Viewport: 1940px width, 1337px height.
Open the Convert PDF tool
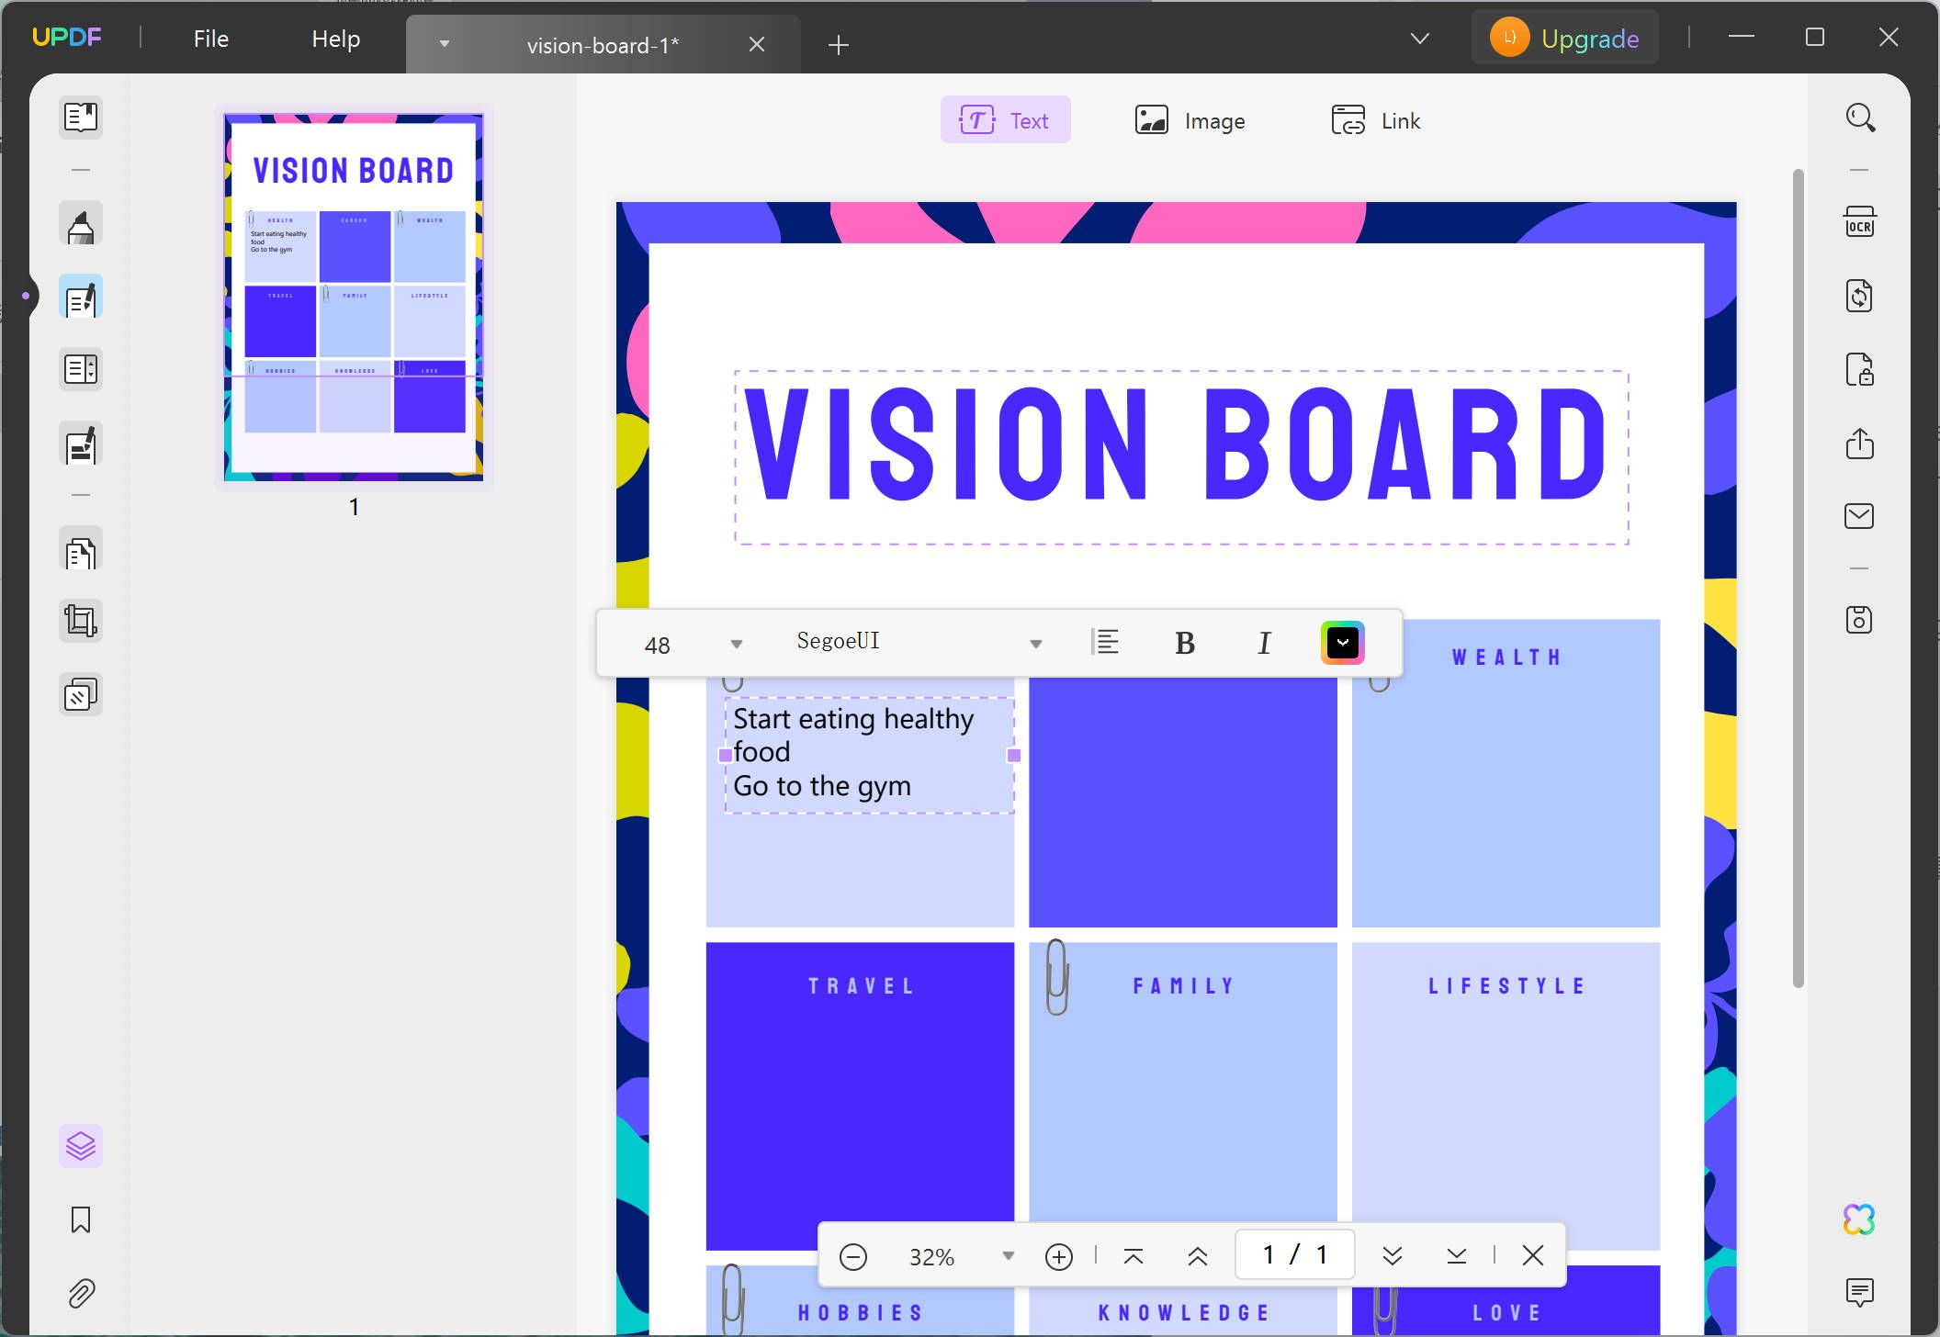click(x=1861, y=296)
